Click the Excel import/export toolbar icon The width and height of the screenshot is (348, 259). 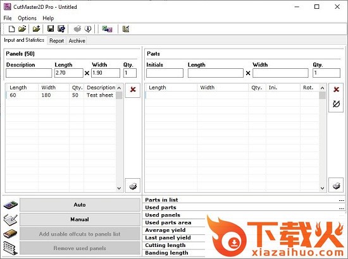[x=107, y=29]
